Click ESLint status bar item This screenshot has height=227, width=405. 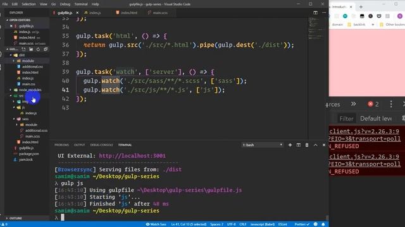point(283,224)
